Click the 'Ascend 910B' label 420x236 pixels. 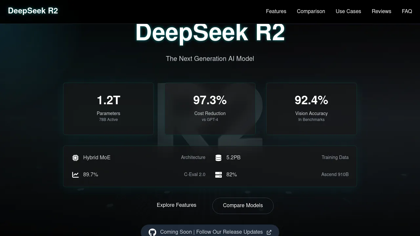tap(335, 175)
